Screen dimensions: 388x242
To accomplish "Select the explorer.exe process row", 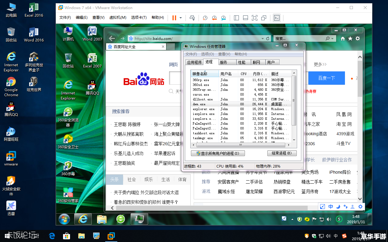I will tap(241, 109).
